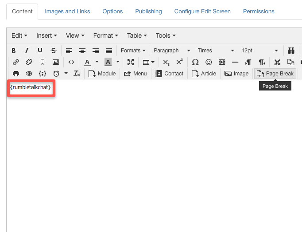This screenshot has width=302, height=232.
Task: Click the insert link chain icon
Action: [x=16, y=62]
